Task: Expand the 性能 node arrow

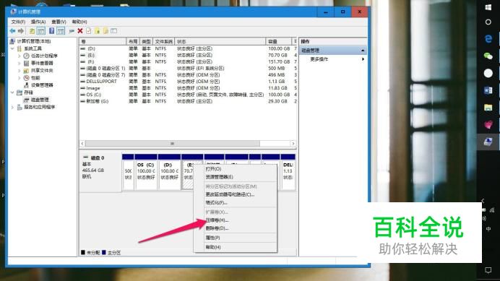Action: coord(19,78)
